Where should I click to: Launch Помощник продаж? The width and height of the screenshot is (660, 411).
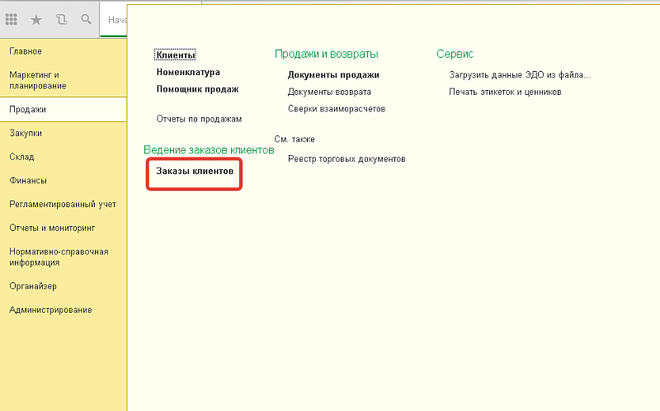pos(198,89)
